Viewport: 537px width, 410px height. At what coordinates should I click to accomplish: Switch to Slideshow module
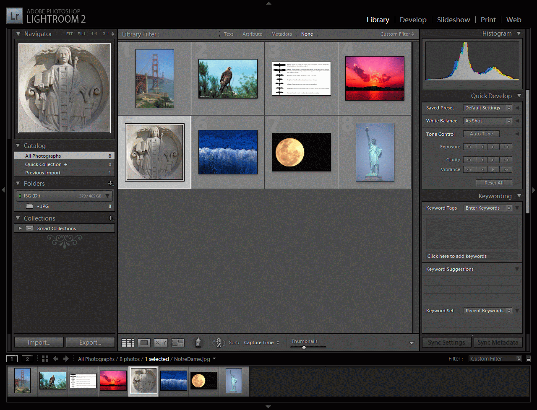tap(454, 20)
